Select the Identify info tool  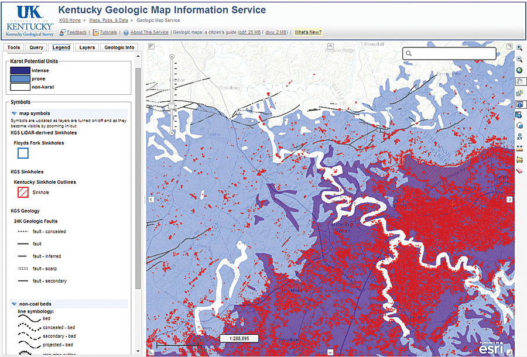tap(521, 104)
